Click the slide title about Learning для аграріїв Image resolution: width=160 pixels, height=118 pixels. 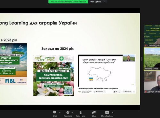point(38,23)
